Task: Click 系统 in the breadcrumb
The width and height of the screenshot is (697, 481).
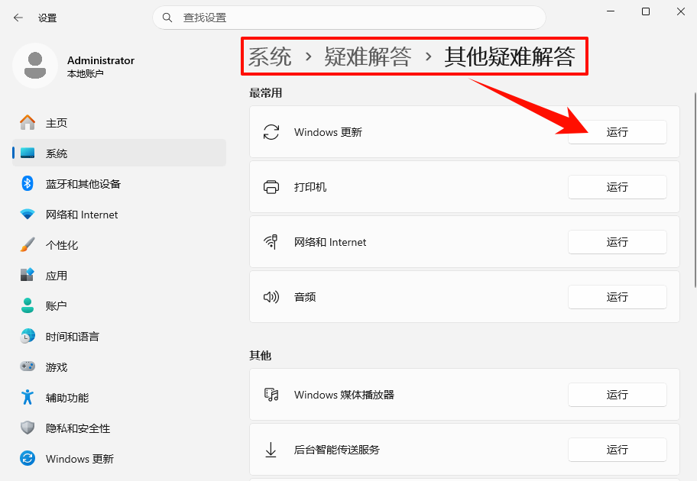Action: 270,56
